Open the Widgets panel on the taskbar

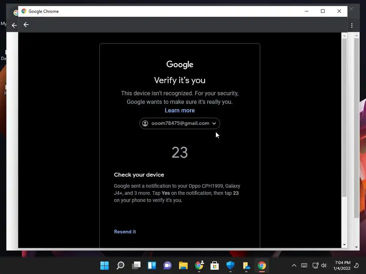click(x=152, y=265)
